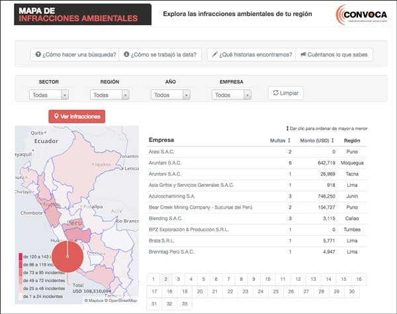Click the Empresa column header

161,140
